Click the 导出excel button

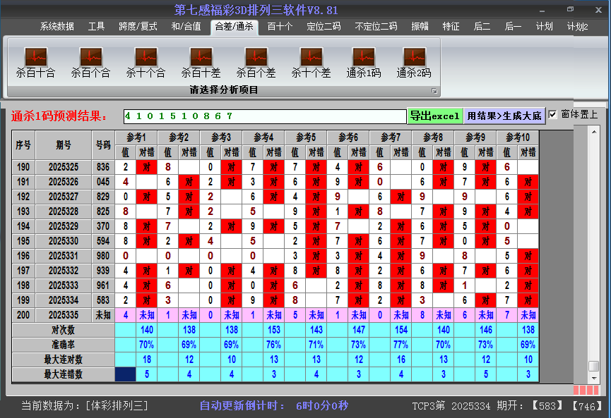coord(434,116)
